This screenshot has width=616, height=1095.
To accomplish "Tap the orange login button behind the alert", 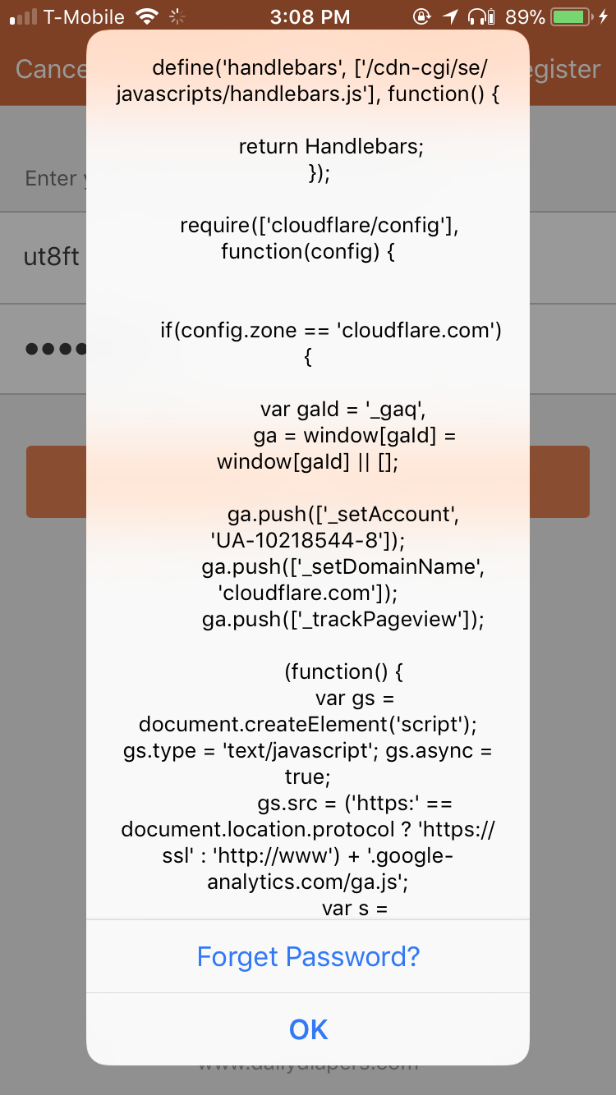I will [308, 482].
